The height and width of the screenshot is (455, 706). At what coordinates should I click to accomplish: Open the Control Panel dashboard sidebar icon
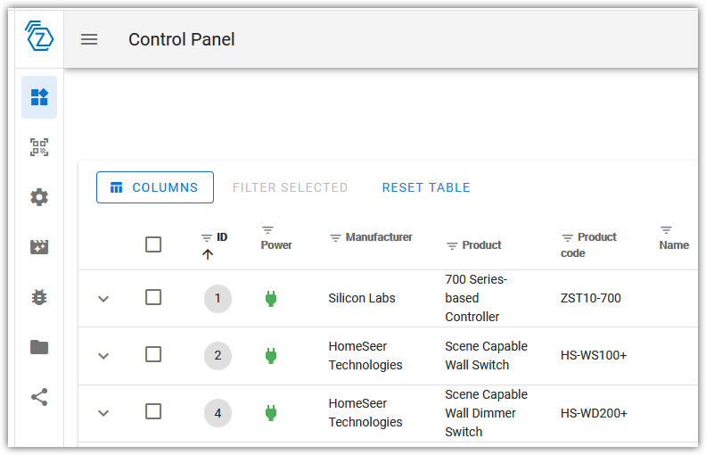click(39, 97)
